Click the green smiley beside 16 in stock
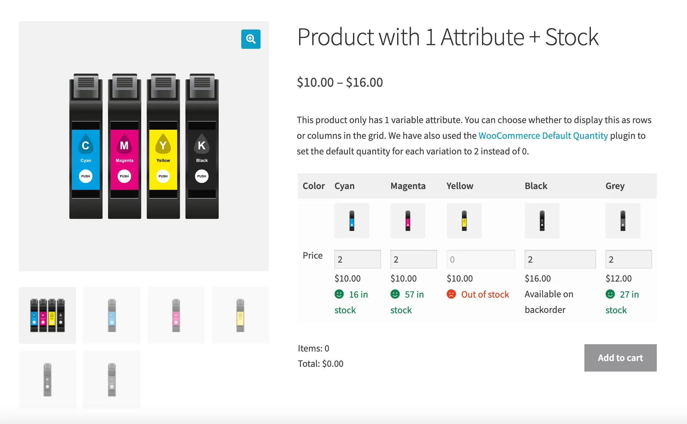The image size is (687, 424). (339, 294)
